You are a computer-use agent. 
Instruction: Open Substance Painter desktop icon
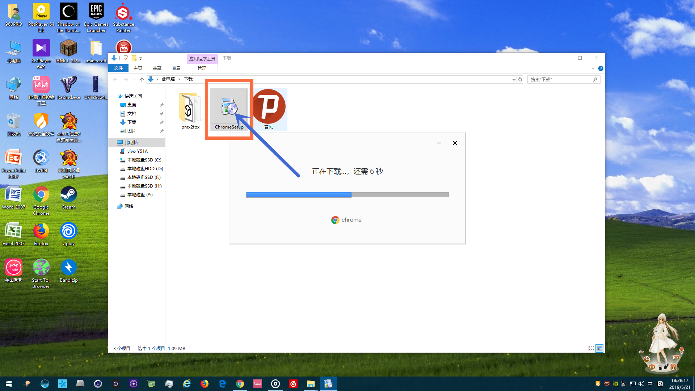(123, 17)
